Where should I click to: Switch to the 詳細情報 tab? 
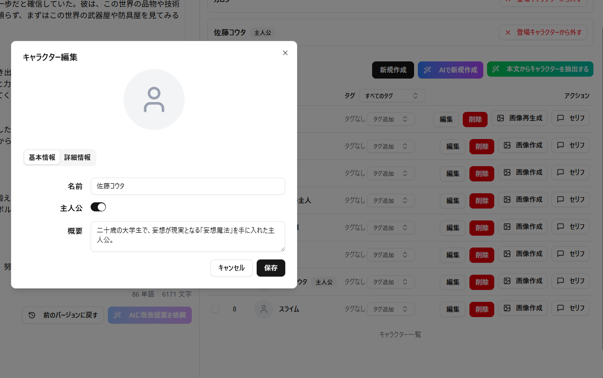tap(77, 158)
